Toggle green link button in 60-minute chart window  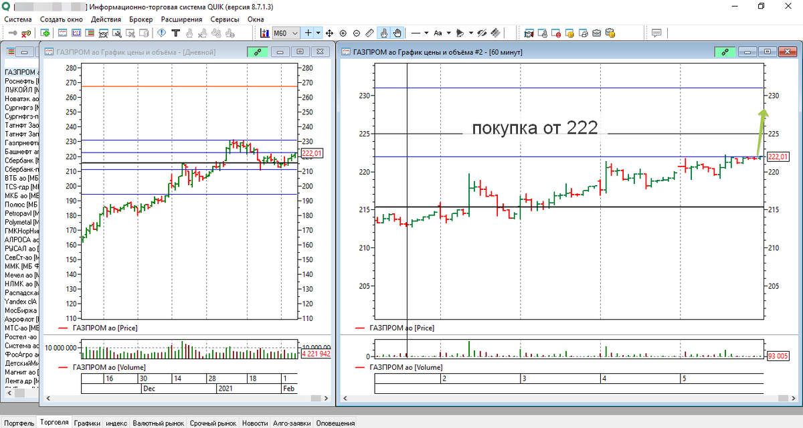coord(724,51)
